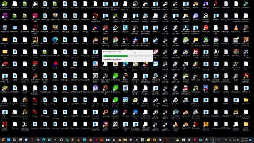Image resolution: width=254 pixels, height=143 pixels.
Task: Open the FL Studio 20 shortcut
Action: pyautogui.click(x=196, y=65)
